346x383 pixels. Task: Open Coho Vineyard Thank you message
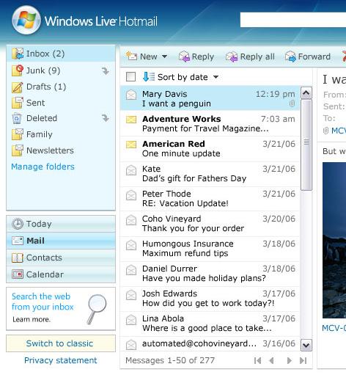pos(210,224)
